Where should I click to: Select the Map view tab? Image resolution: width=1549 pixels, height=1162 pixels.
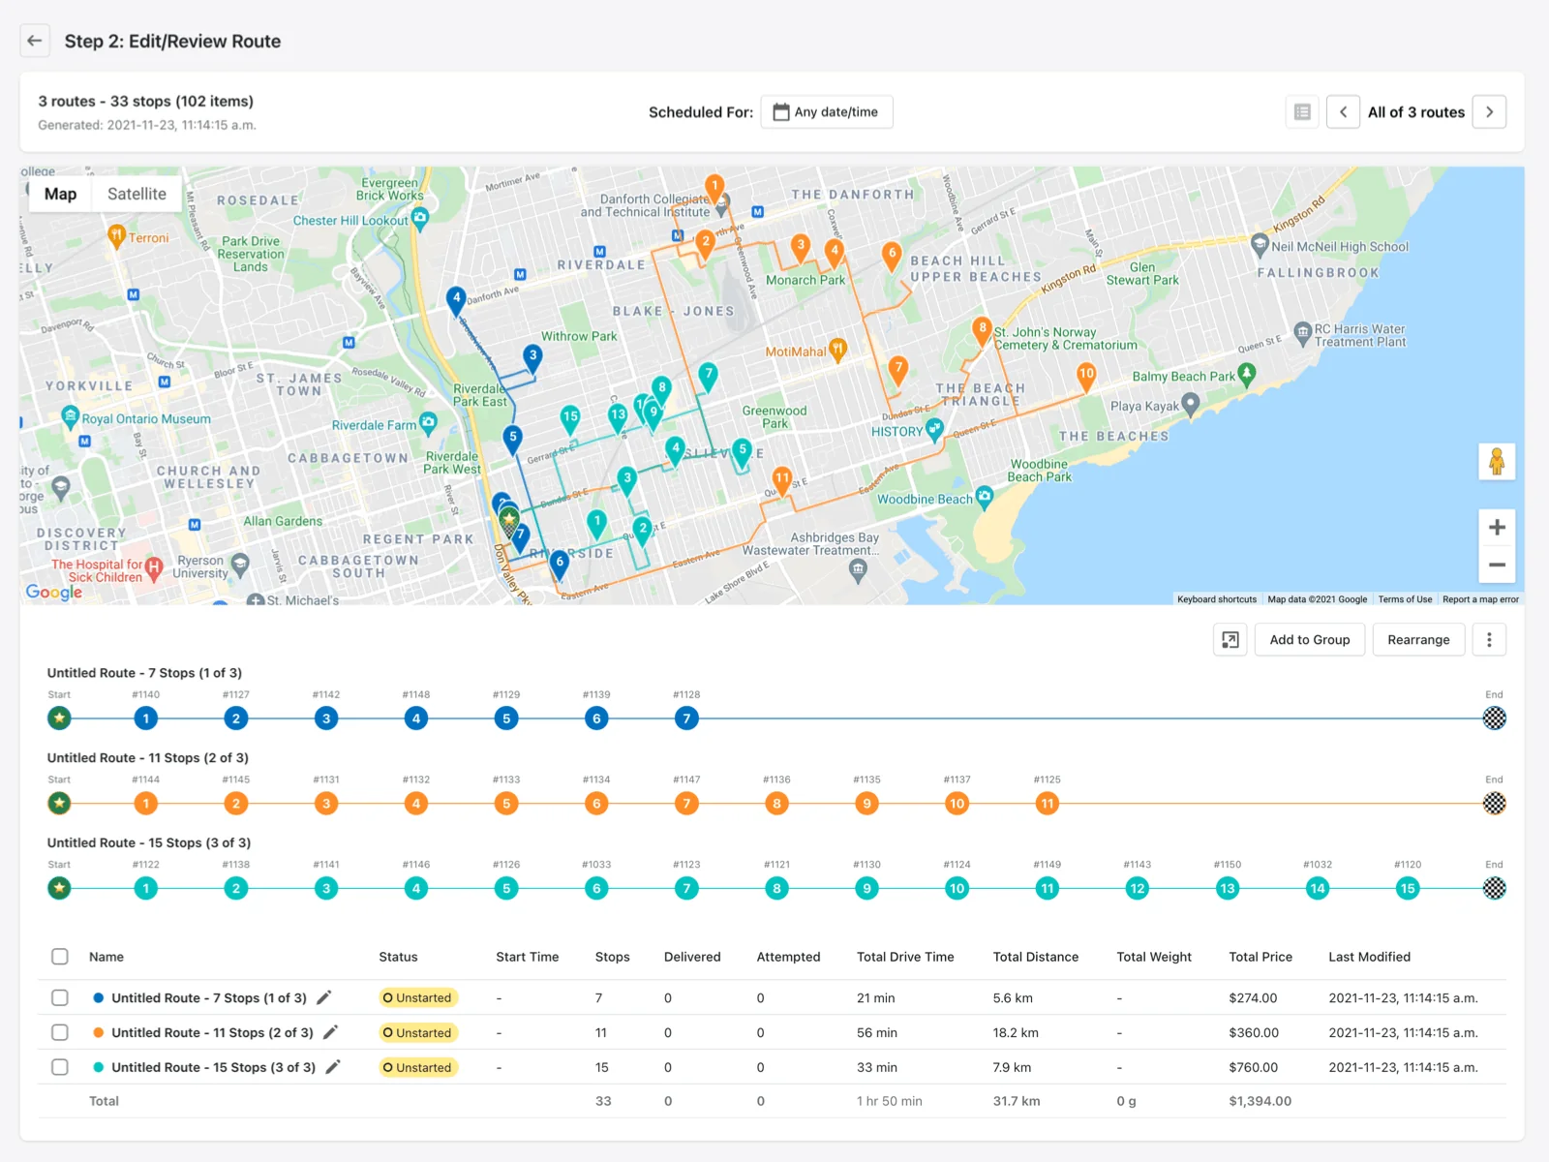tap(60, 194)
